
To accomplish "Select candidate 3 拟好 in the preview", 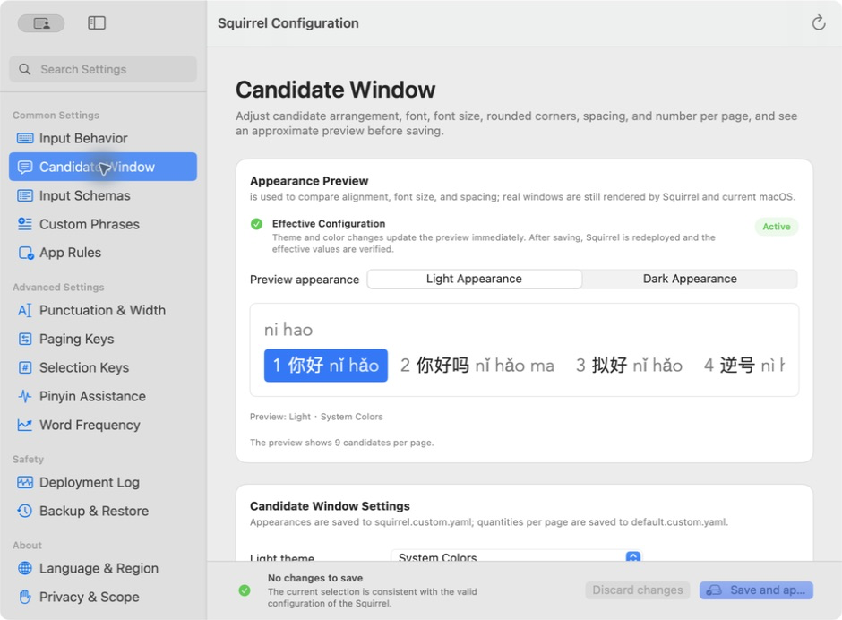I will click(x=630, y=366).
